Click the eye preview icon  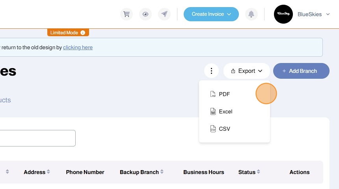(145, 14)
